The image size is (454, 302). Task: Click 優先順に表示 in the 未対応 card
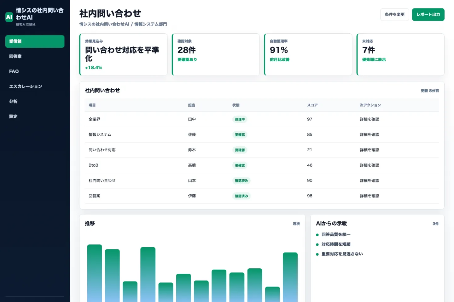coord(374,59)
